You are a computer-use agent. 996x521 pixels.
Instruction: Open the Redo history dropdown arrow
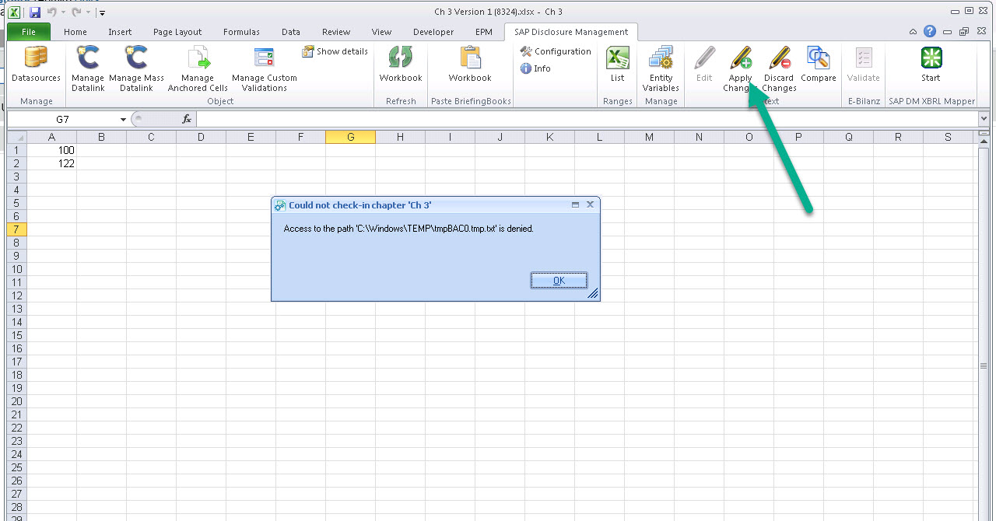(x=88, y=13)
